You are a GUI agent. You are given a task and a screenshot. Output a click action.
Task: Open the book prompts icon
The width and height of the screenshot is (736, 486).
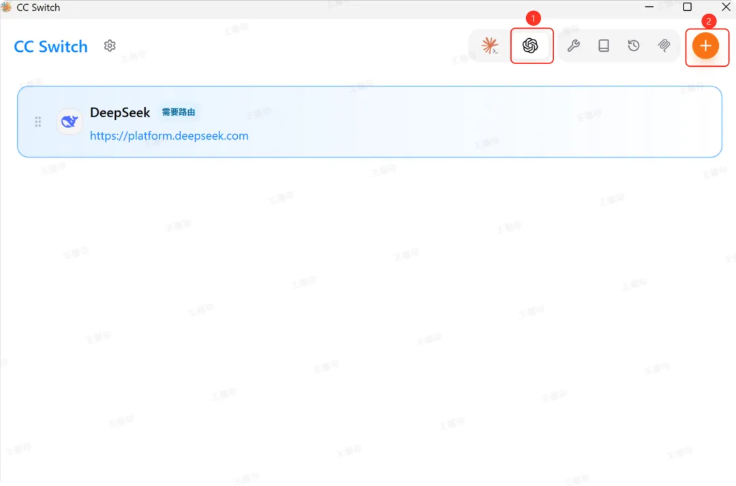click(x=604, y=46)
